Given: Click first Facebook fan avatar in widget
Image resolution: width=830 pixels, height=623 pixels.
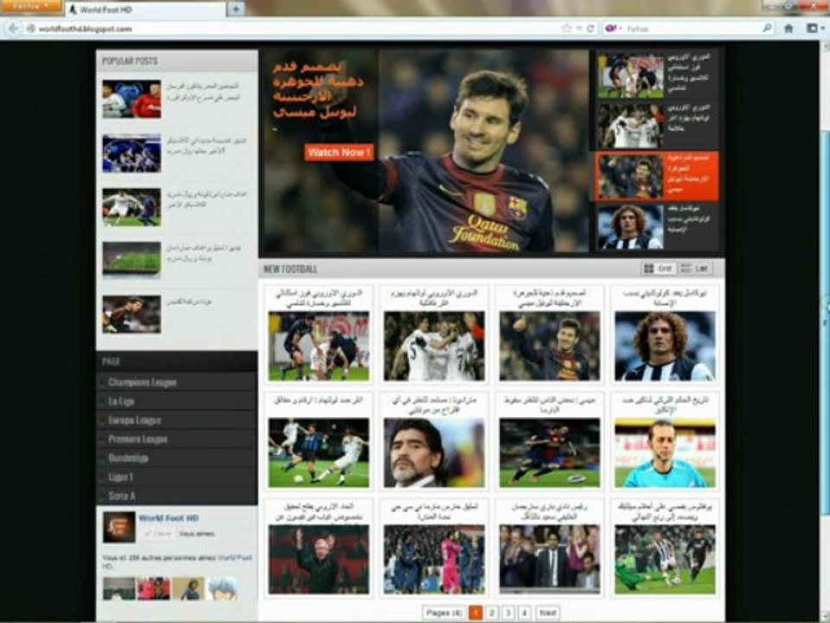Looking at the screenshot, I should pyautogui.click(x=118, y=588).
